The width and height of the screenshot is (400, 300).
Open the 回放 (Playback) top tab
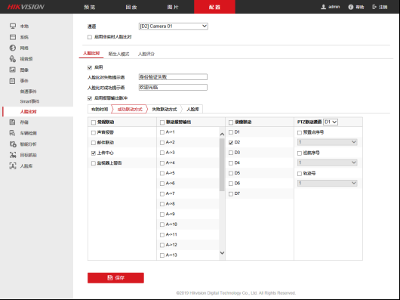tap(131, 7)
